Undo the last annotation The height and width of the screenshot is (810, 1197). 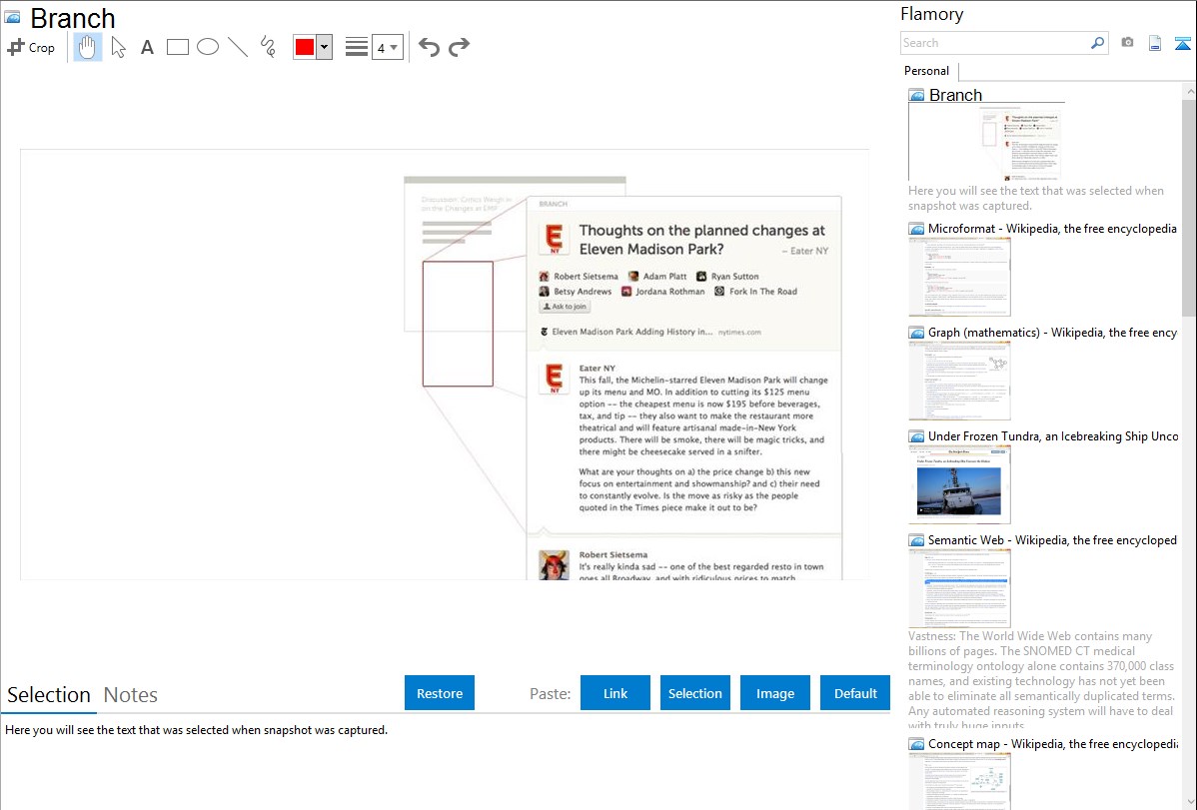(x=429, y=47)
